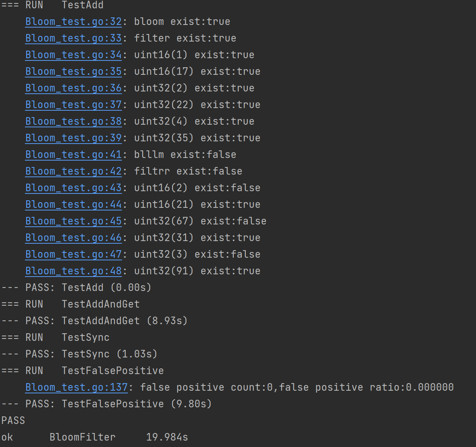This screenshot has width=476, height=447.
Task: Click the "PASS: TestAddAndGet (8.93s)" output line
Action: (x=94, y=321)
